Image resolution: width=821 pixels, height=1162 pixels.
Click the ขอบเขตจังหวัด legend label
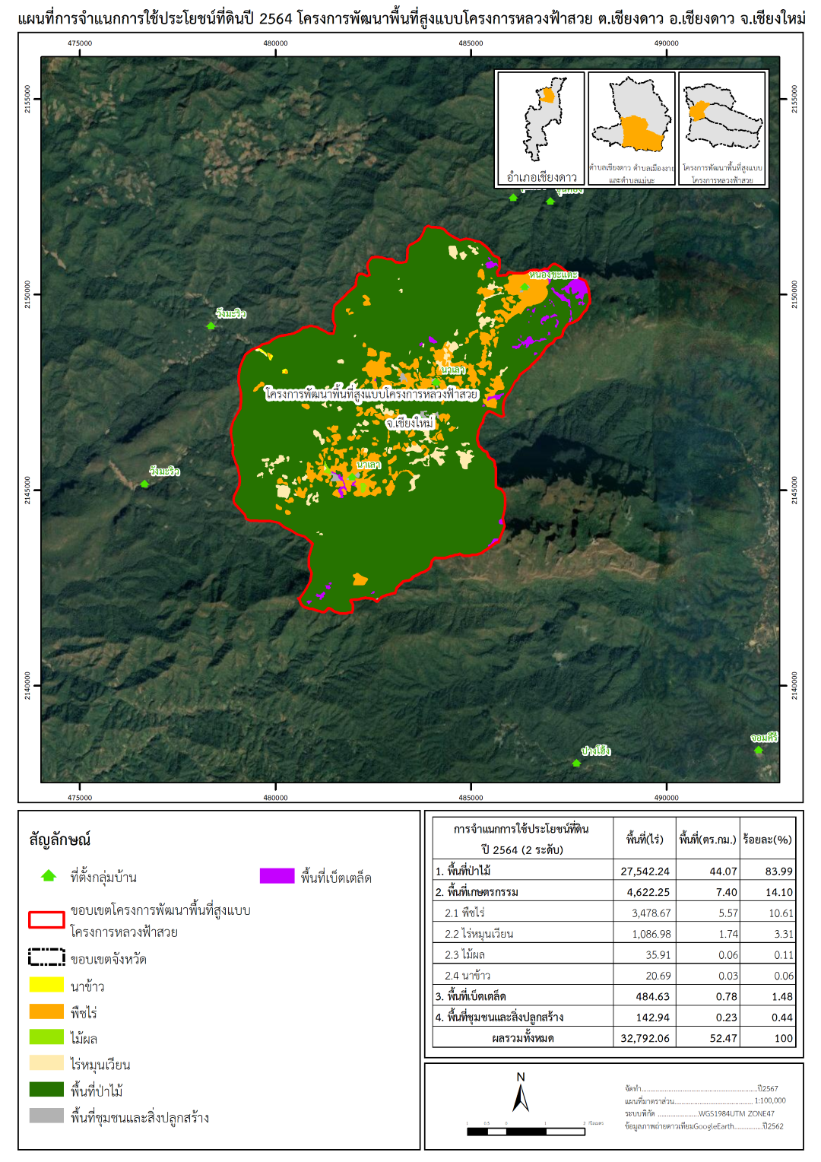108,959
